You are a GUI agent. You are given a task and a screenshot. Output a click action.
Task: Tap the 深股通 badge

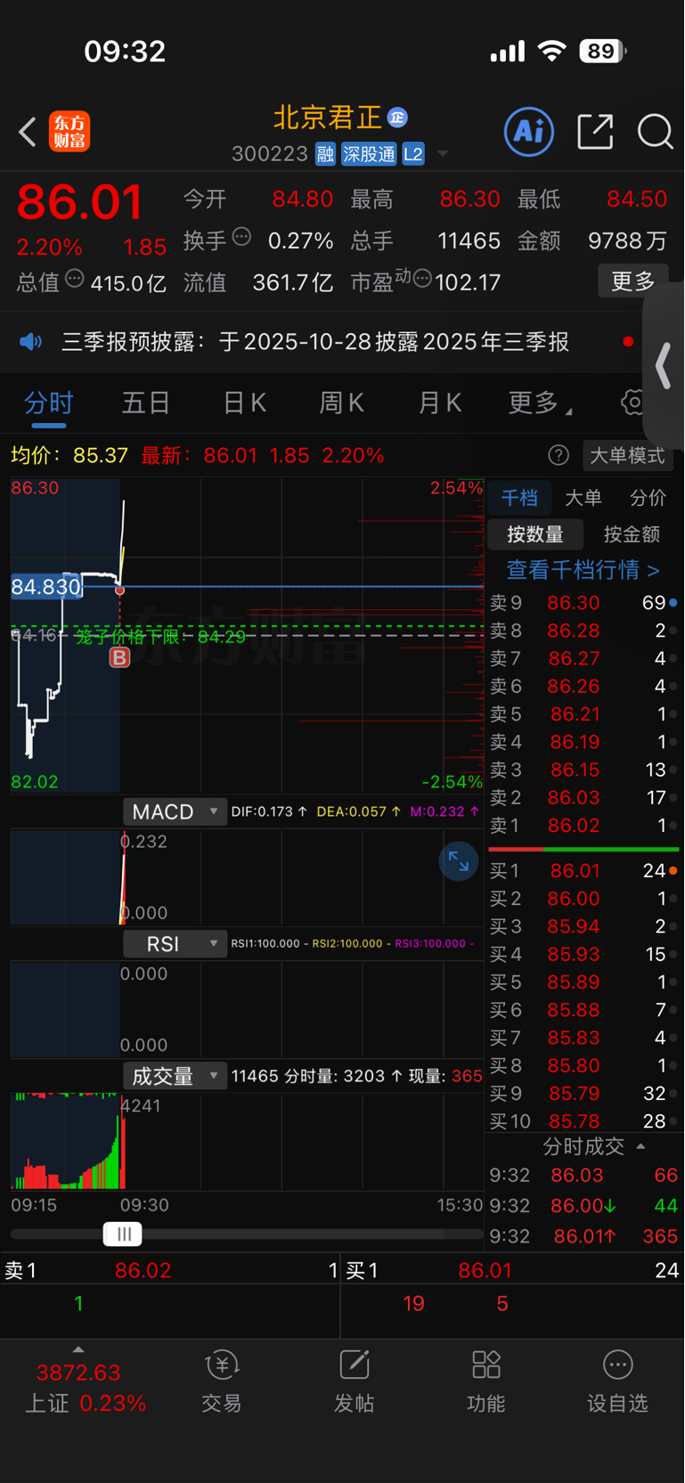(x=369, y=154)
